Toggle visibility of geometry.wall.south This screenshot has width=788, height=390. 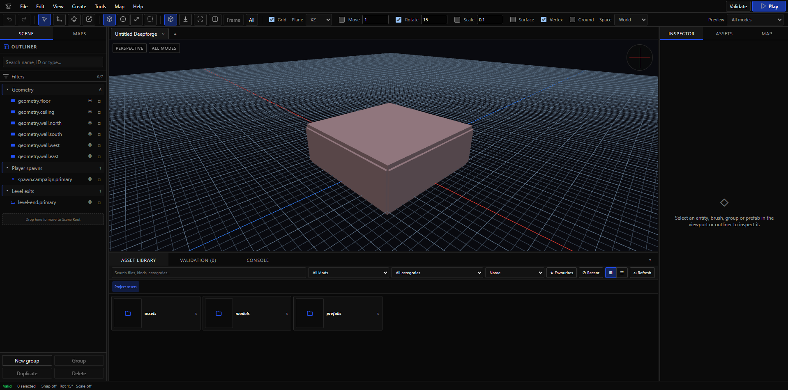coord(90,134)
